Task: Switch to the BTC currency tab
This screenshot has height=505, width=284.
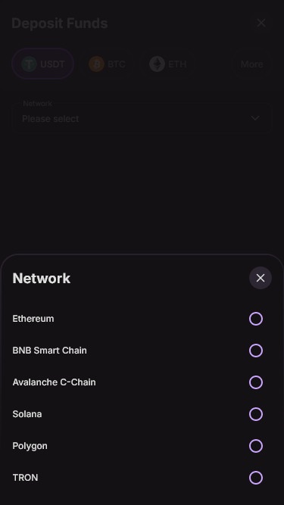Action: (x=107, y=64)
